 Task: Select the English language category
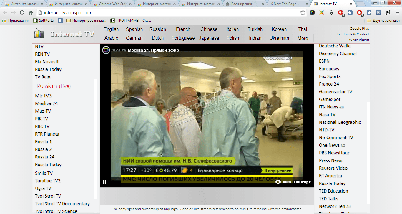tap(111, 29)
